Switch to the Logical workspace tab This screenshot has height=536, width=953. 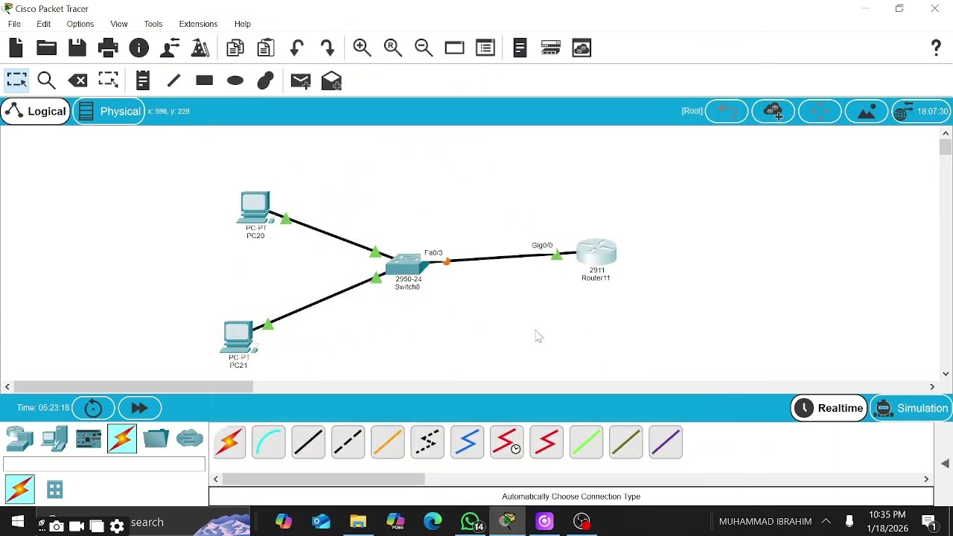pos(36,112)
